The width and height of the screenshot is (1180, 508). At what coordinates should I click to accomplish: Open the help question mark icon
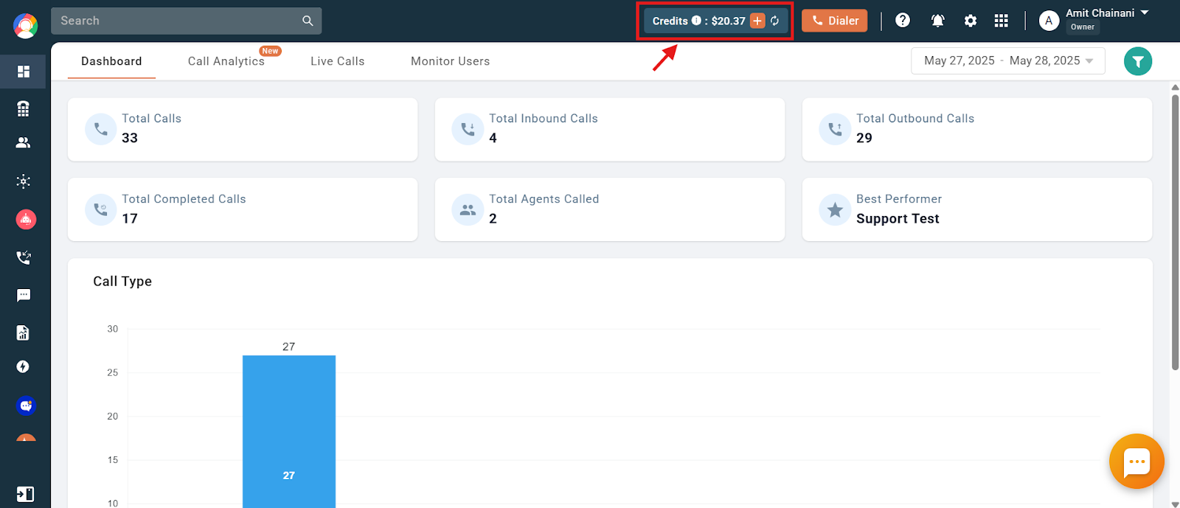click(903, 21)
